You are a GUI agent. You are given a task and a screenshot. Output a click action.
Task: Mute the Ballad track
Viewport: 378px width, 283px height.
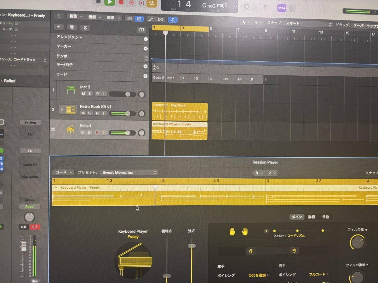point(83,133)
